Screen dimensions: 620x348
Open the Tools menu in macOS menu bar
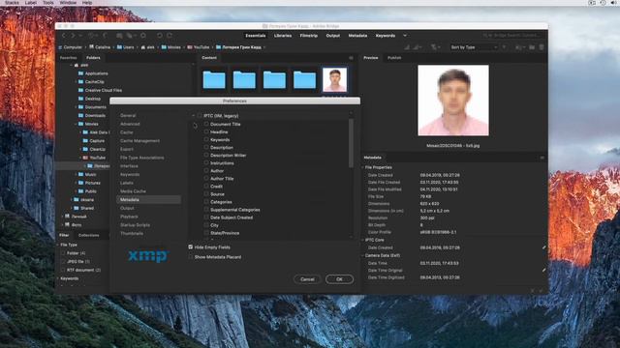[x=48, y=2]
